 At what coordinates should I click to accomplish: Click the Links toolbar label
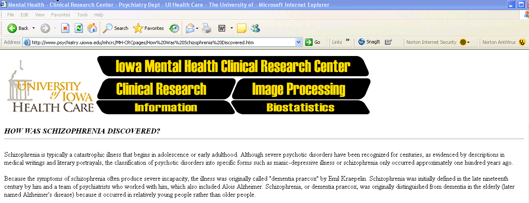[337, 42]
